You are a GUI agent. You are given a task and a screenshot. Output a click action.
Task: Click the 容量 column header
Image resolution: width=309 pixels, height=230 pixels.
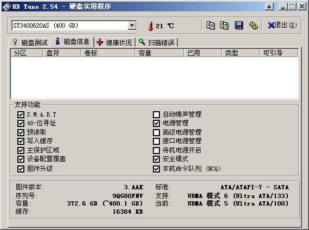coord(159,53)
